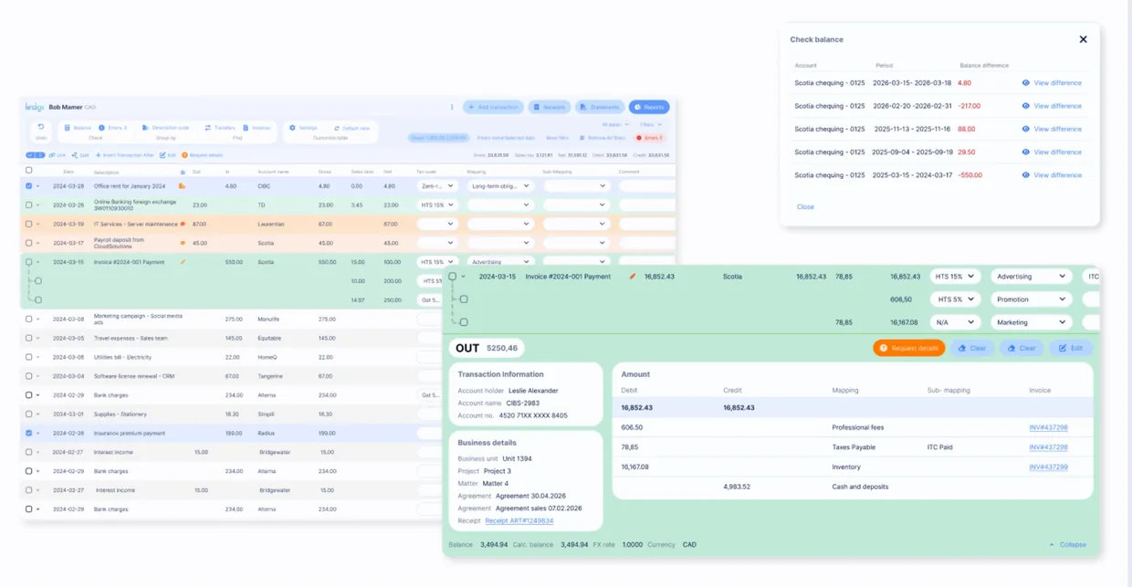Close the Check balance dialog with X

(x=1084, y=39)
